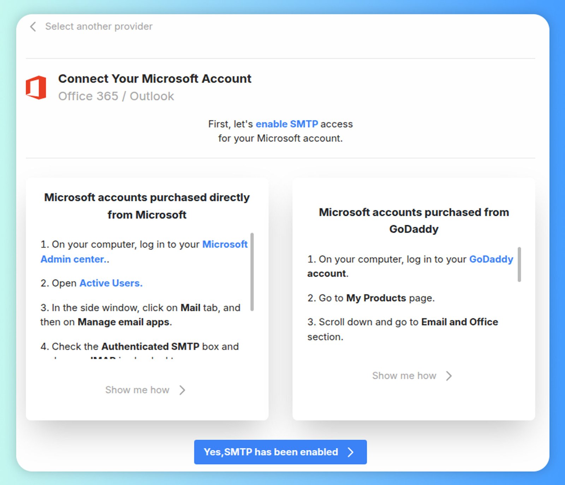
Task: Open the Active Users link
Action: [x=111, y=283]
